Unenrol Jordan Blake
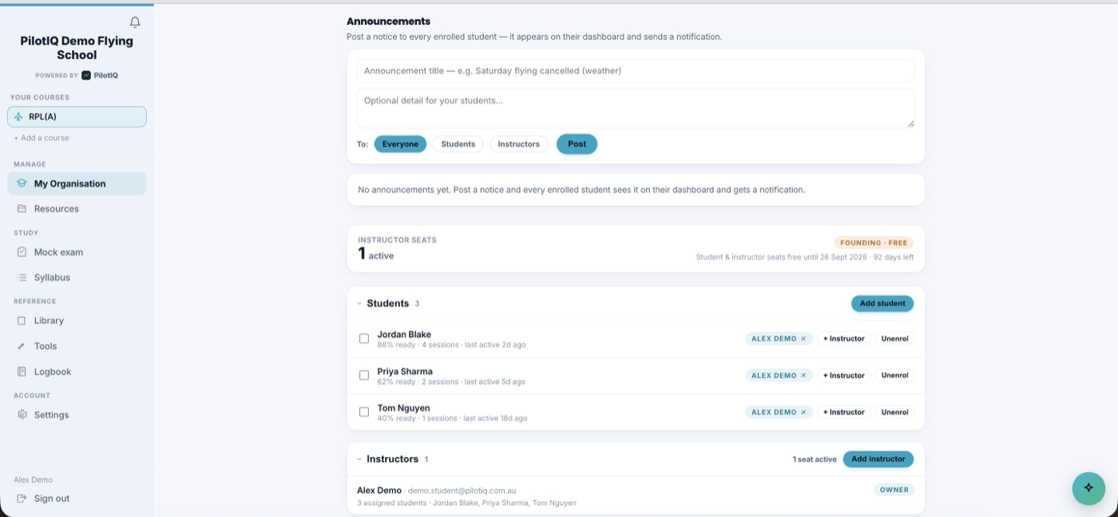This screenshot has width=1118, height=517. [894, 339]
